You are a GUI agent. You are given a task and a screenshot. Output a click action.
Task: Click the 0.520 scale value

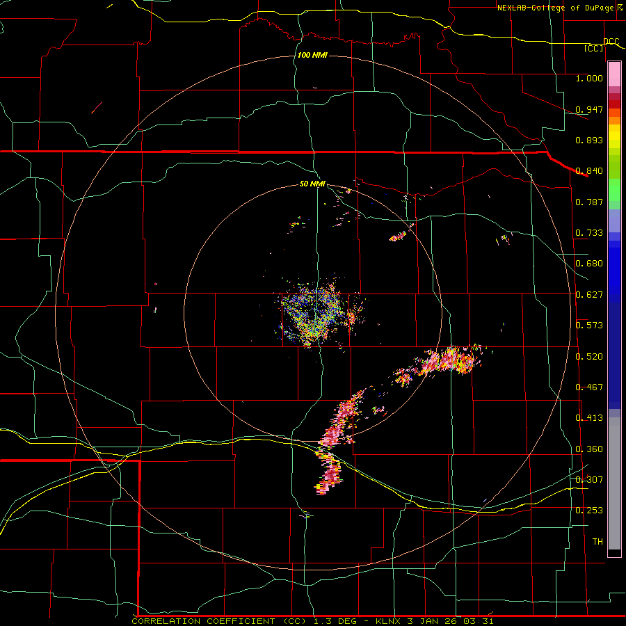pos(589,357)
